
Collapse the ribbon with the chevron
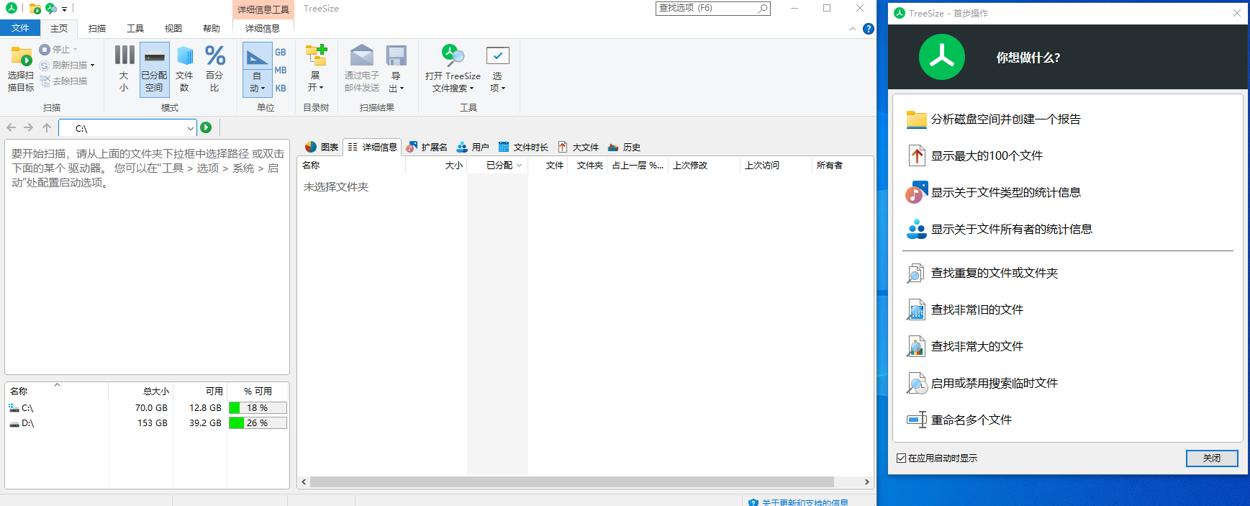click(x=853, y=29)
